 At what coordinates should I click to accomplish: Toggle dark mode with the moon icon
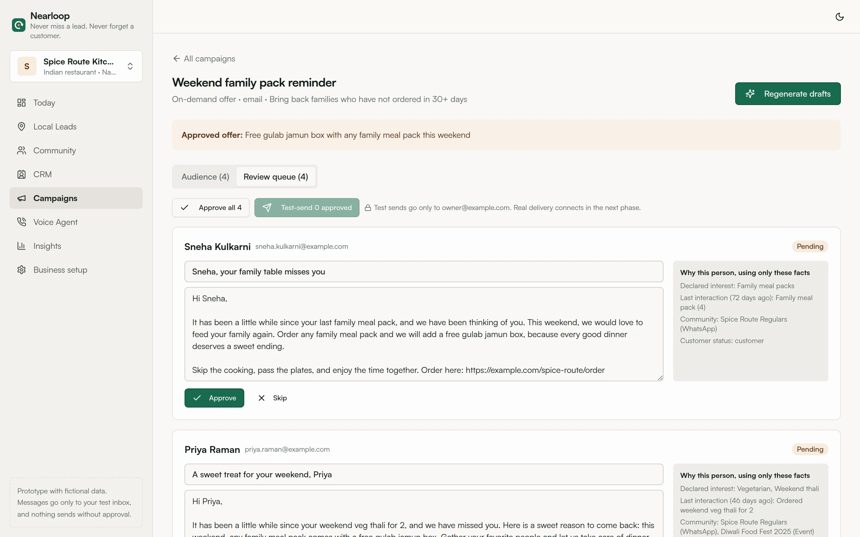[839, 17]
